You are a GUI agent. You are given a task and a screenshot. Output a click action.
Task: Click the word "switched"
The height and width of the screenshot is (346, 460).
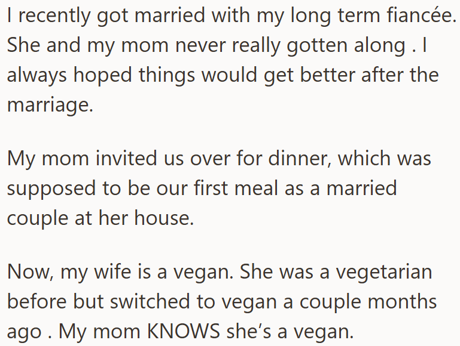(127, 301)
